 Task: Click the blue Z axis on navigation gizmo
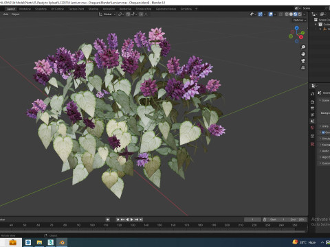297,28
